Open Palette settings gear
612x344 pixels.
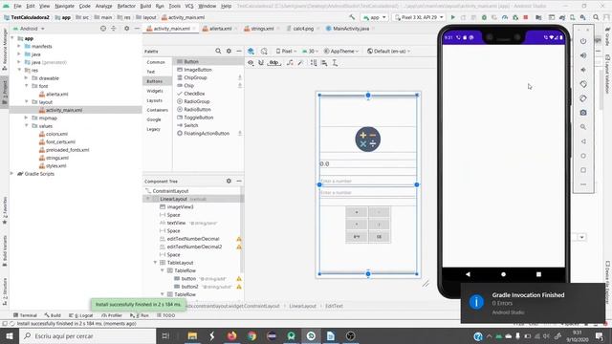pos(229,51)
